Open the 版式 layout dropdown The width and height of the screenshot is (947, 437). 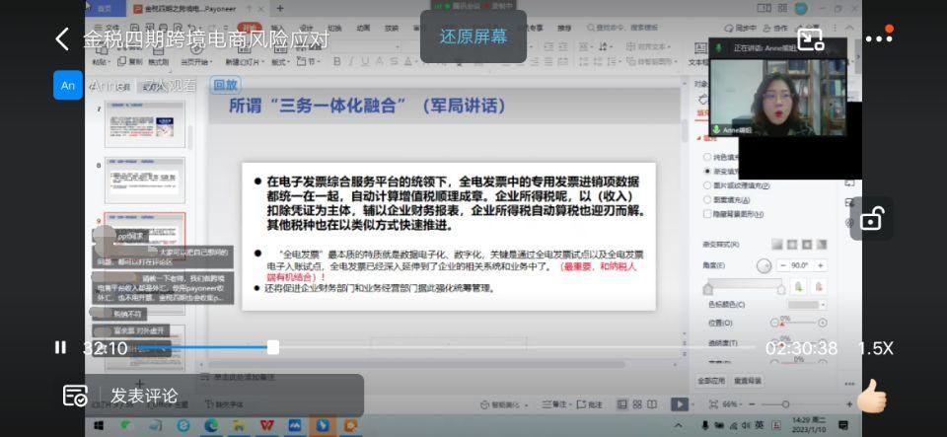tap(280, 62)
